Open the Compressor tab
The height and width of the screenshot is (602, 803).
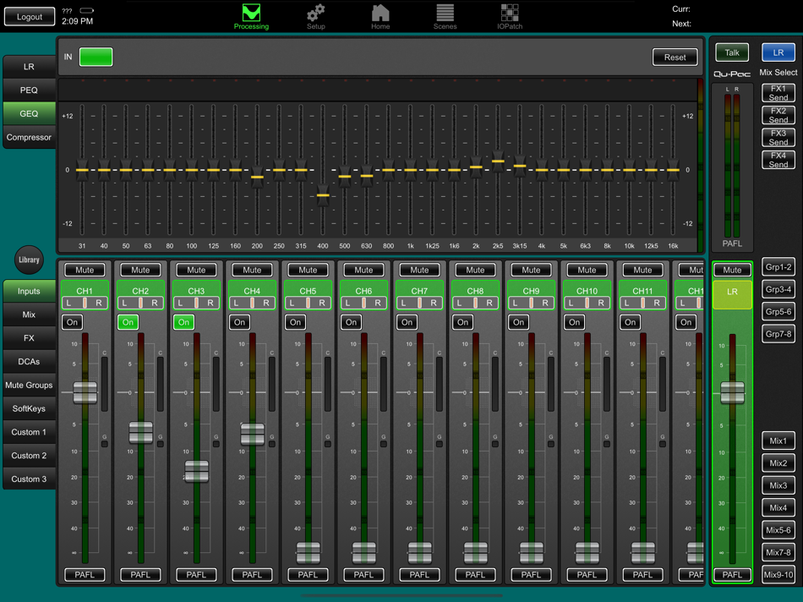[x=29, y=137]
